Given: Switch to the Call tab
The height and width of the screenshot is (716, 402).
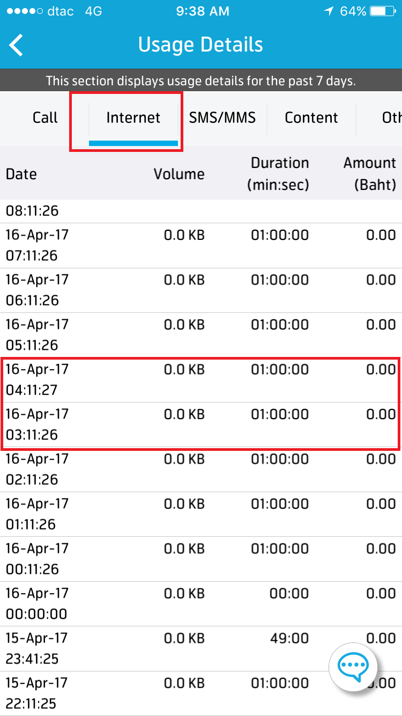Looking at the screenshot, I should click(45, 118).
